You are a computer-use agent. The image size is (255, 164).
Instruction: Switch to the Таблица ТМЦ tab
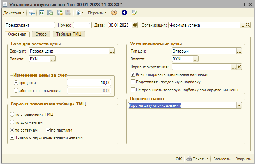[68, 34]
